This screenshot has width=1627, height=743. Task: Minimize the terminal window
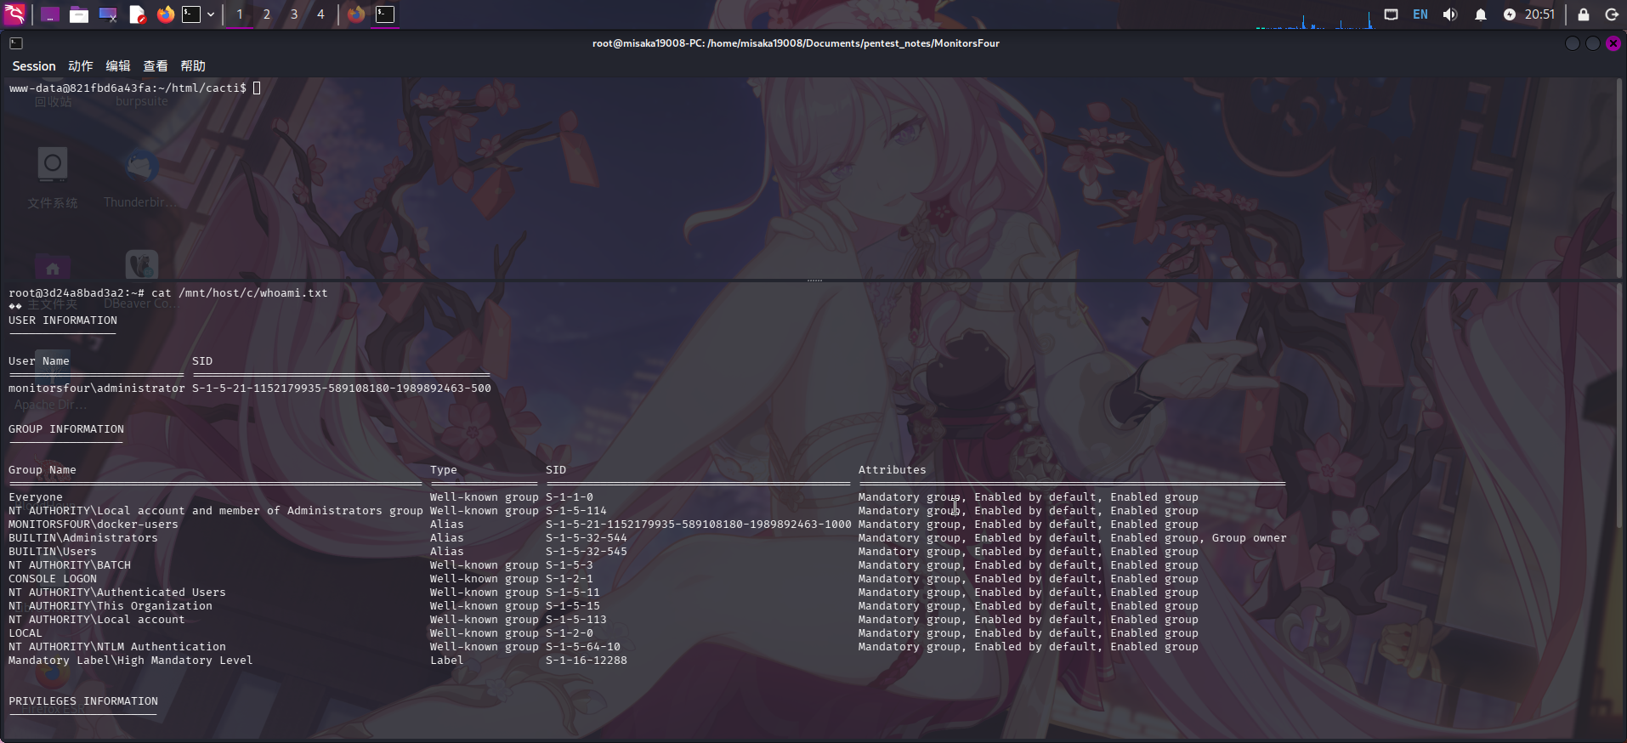point(1573,43)
